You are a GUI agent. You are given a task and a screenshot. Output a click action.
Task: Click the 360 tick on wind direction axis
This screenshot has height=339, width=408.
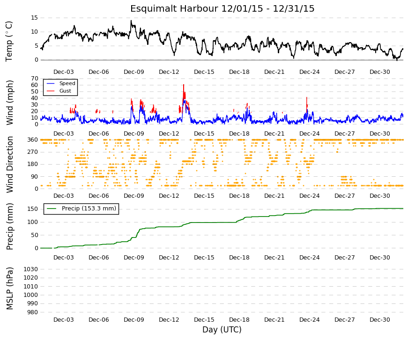tap(32, 140)
